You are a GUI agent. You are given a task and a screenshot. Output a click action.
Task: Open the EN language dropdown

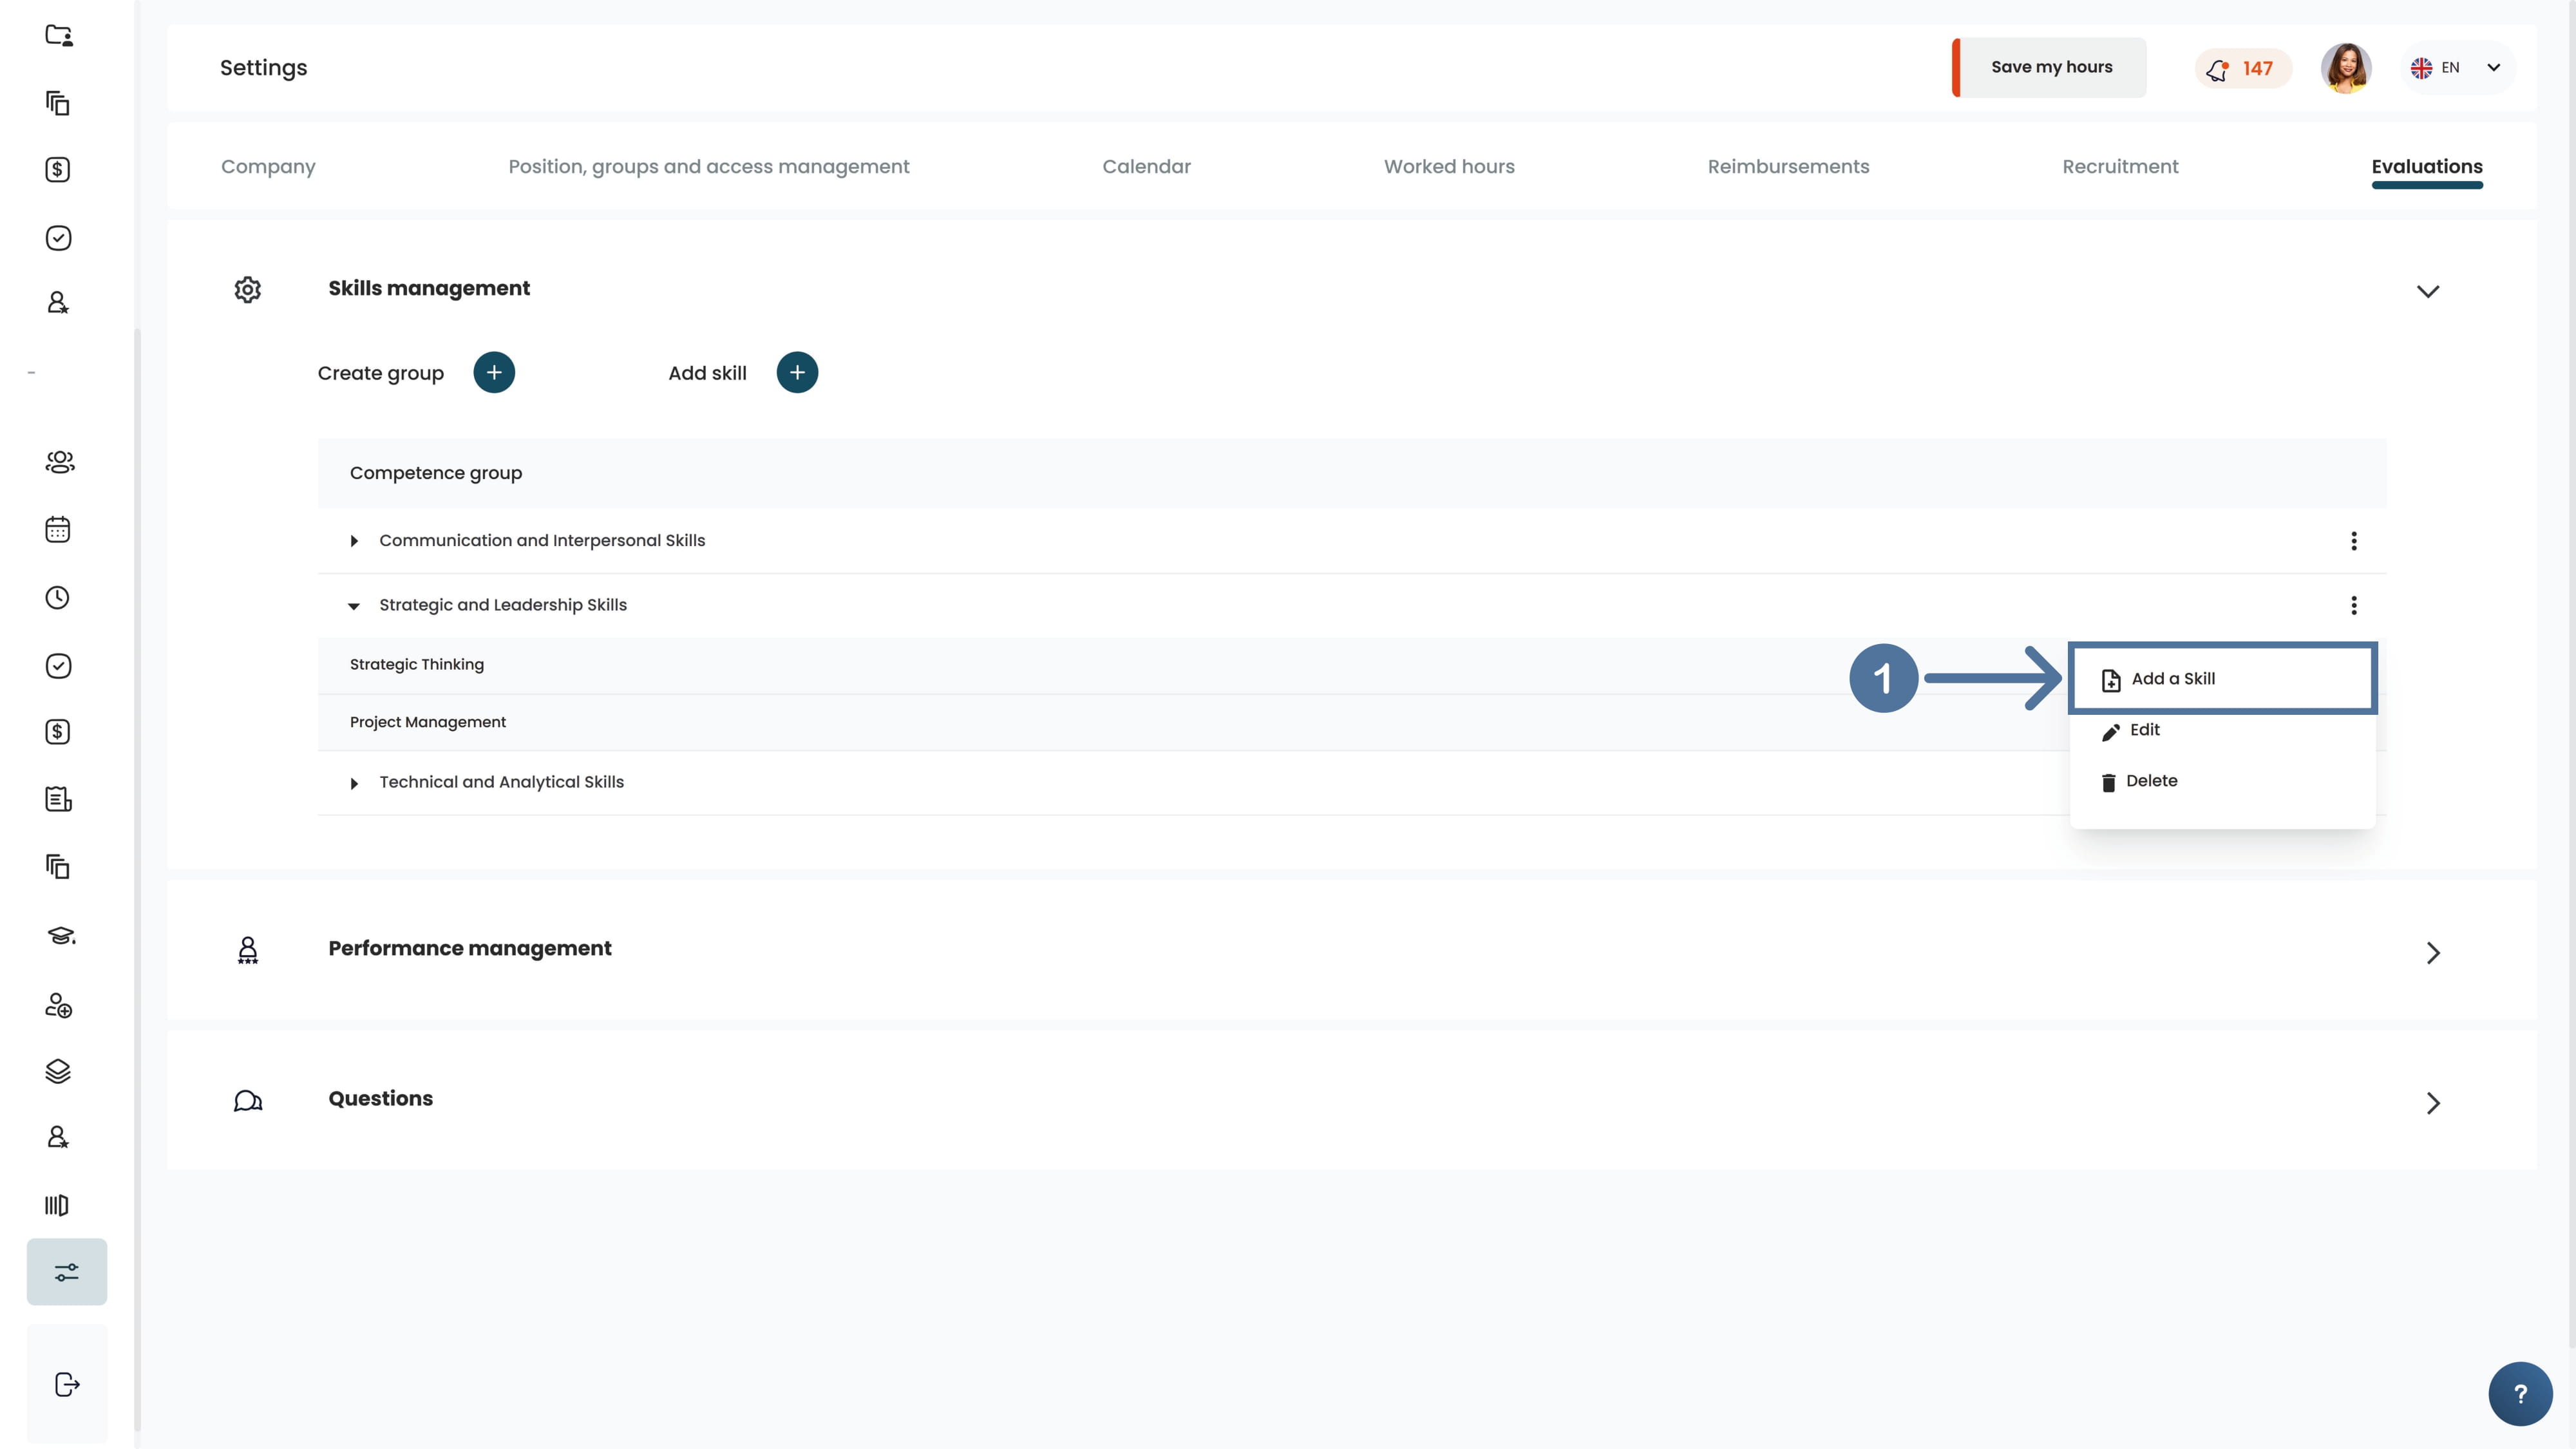tap(2456, 68)
